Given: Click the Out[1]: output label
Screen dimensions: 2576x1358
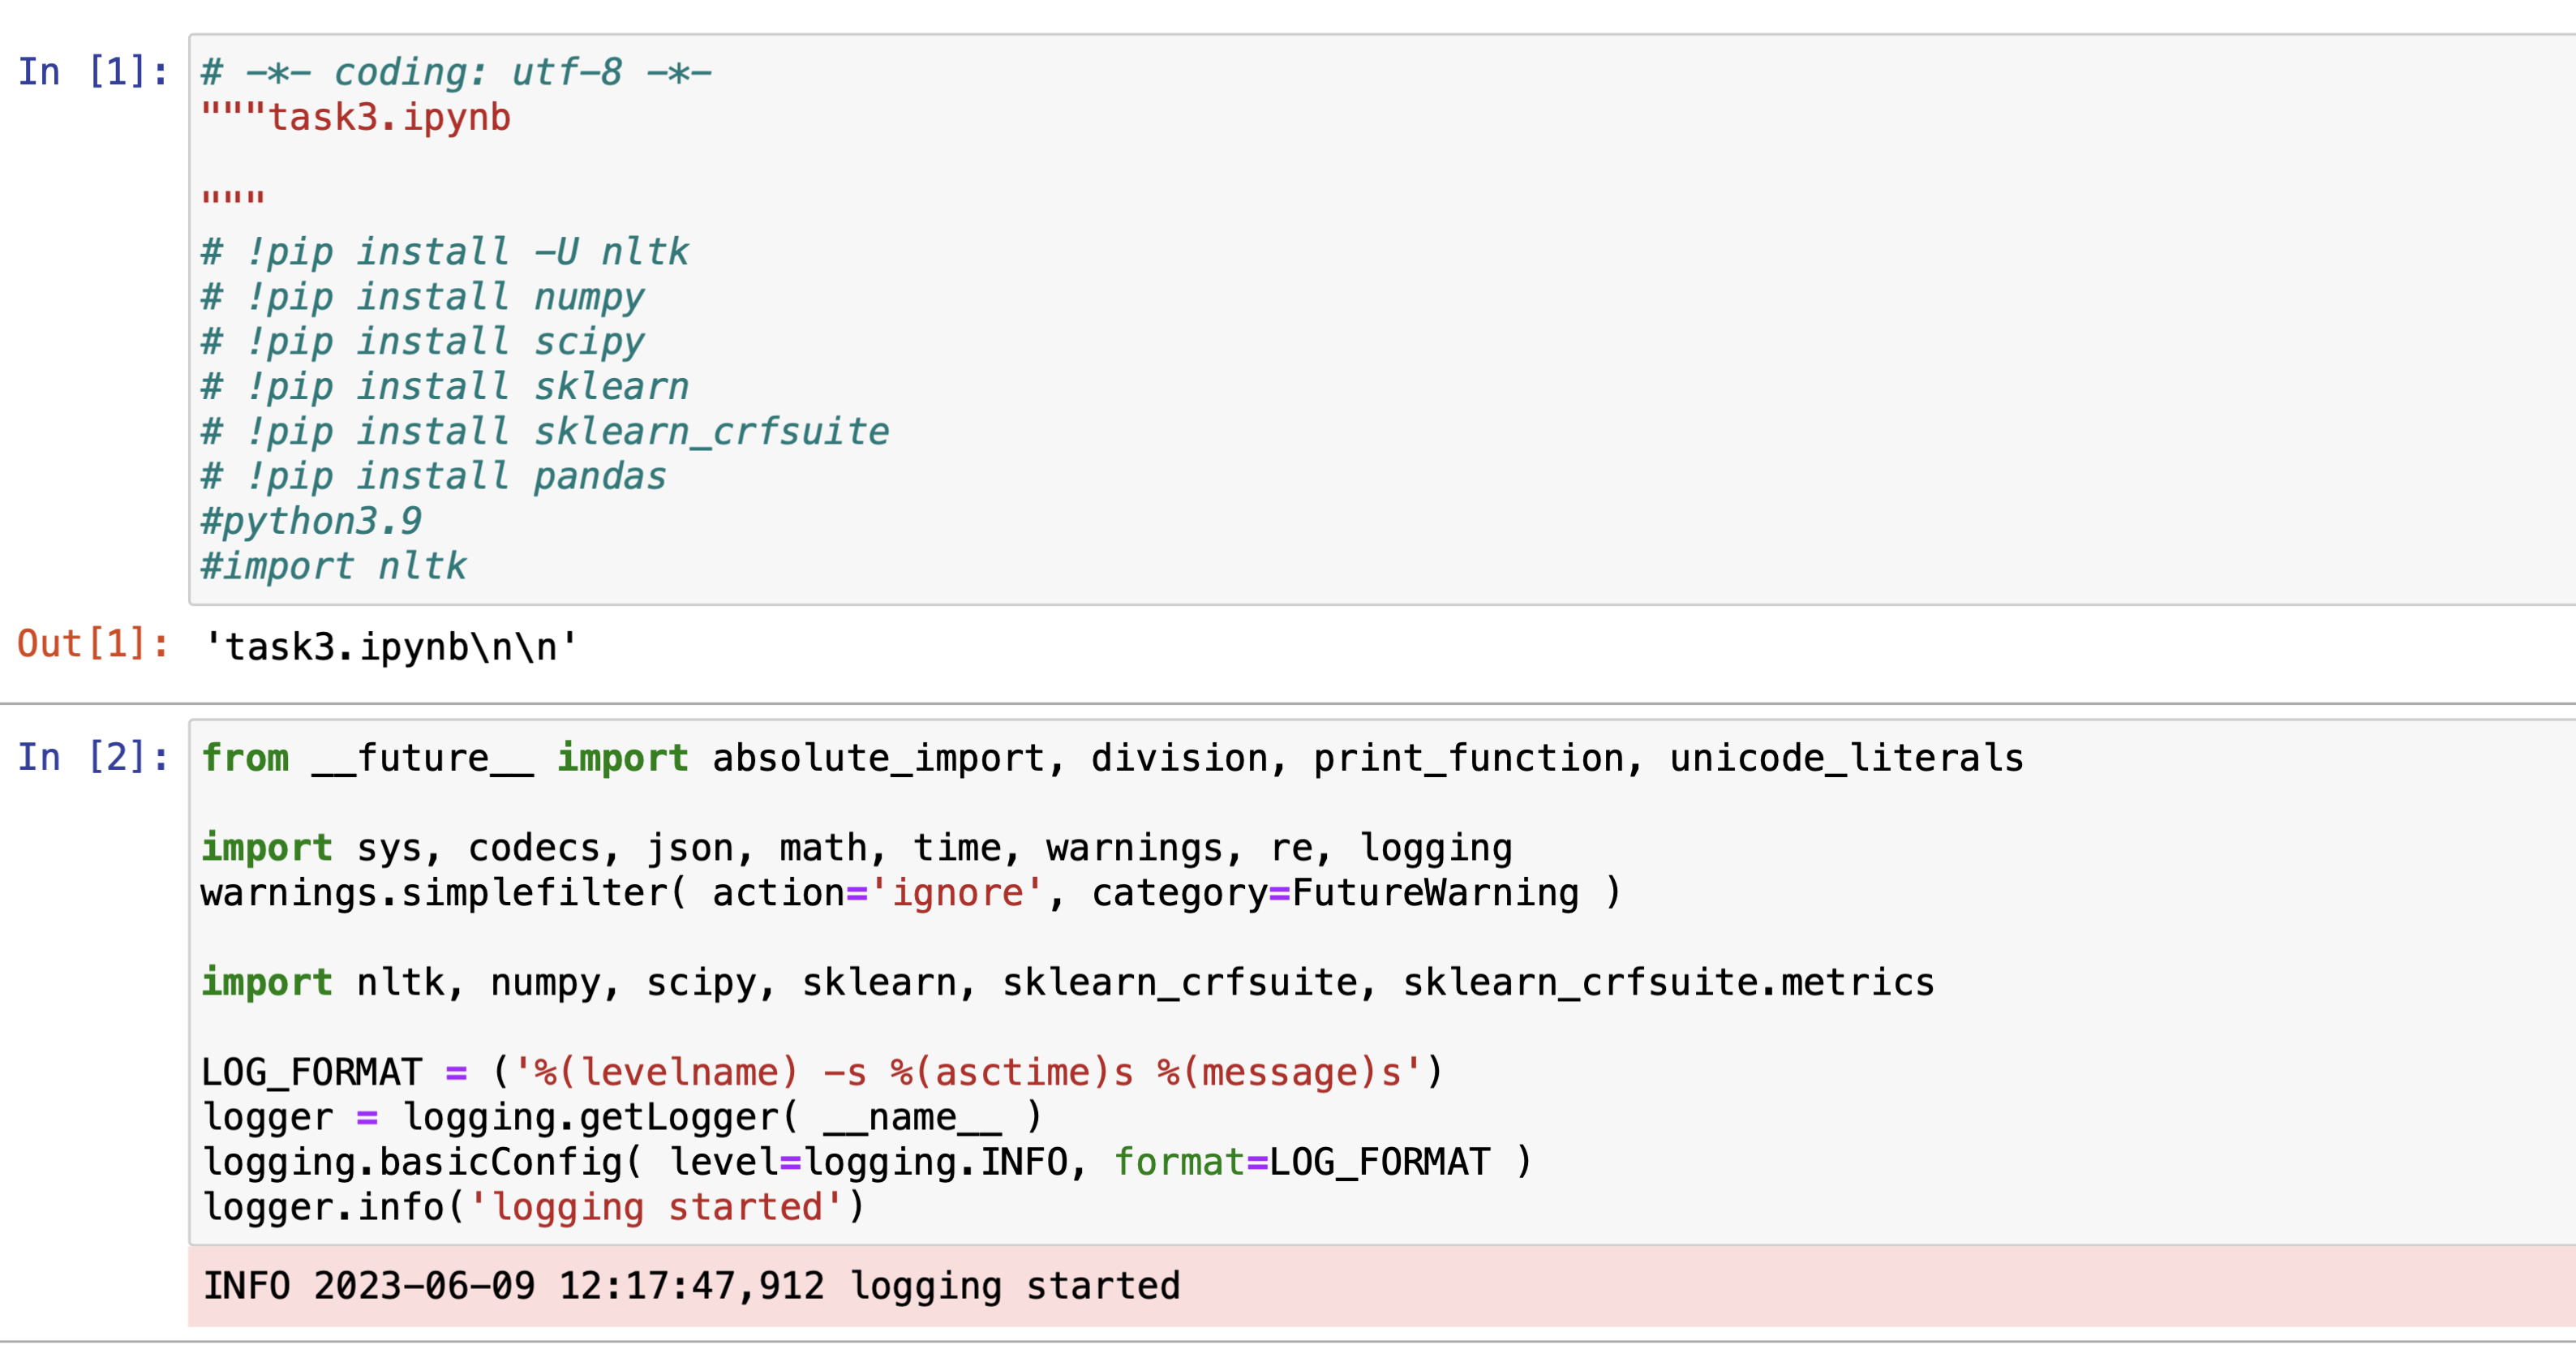Looking at the screenshot, I should (x=90, y=644).
